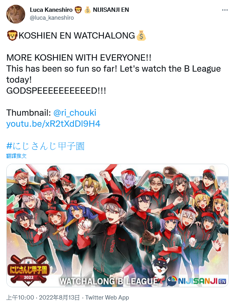Click the money bag emoji after WATCHALONG
This screenshot has height=307, width=235.
[141, 35]
